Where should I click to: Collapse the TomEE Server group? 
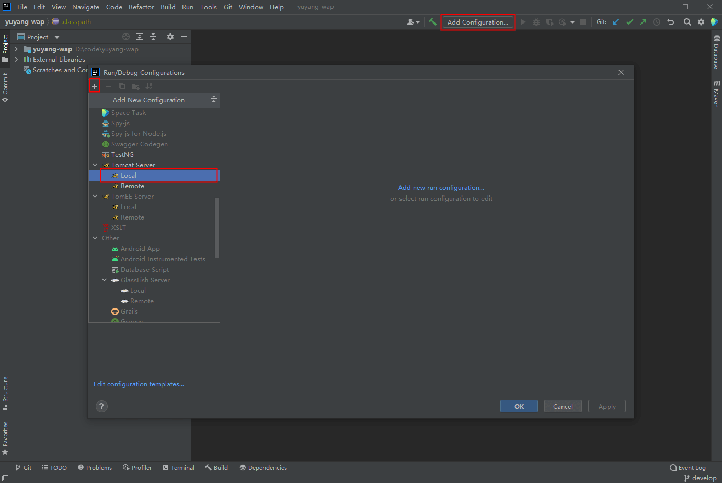[95, 197]
